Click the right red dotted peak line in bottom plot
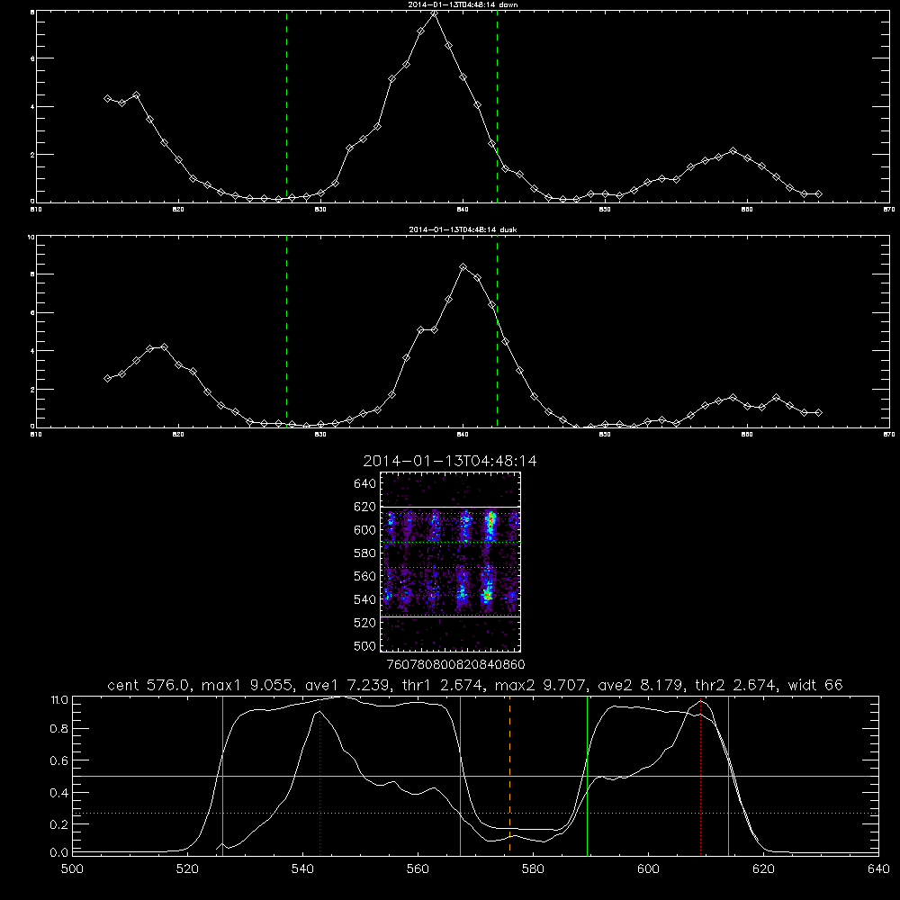 700,778
